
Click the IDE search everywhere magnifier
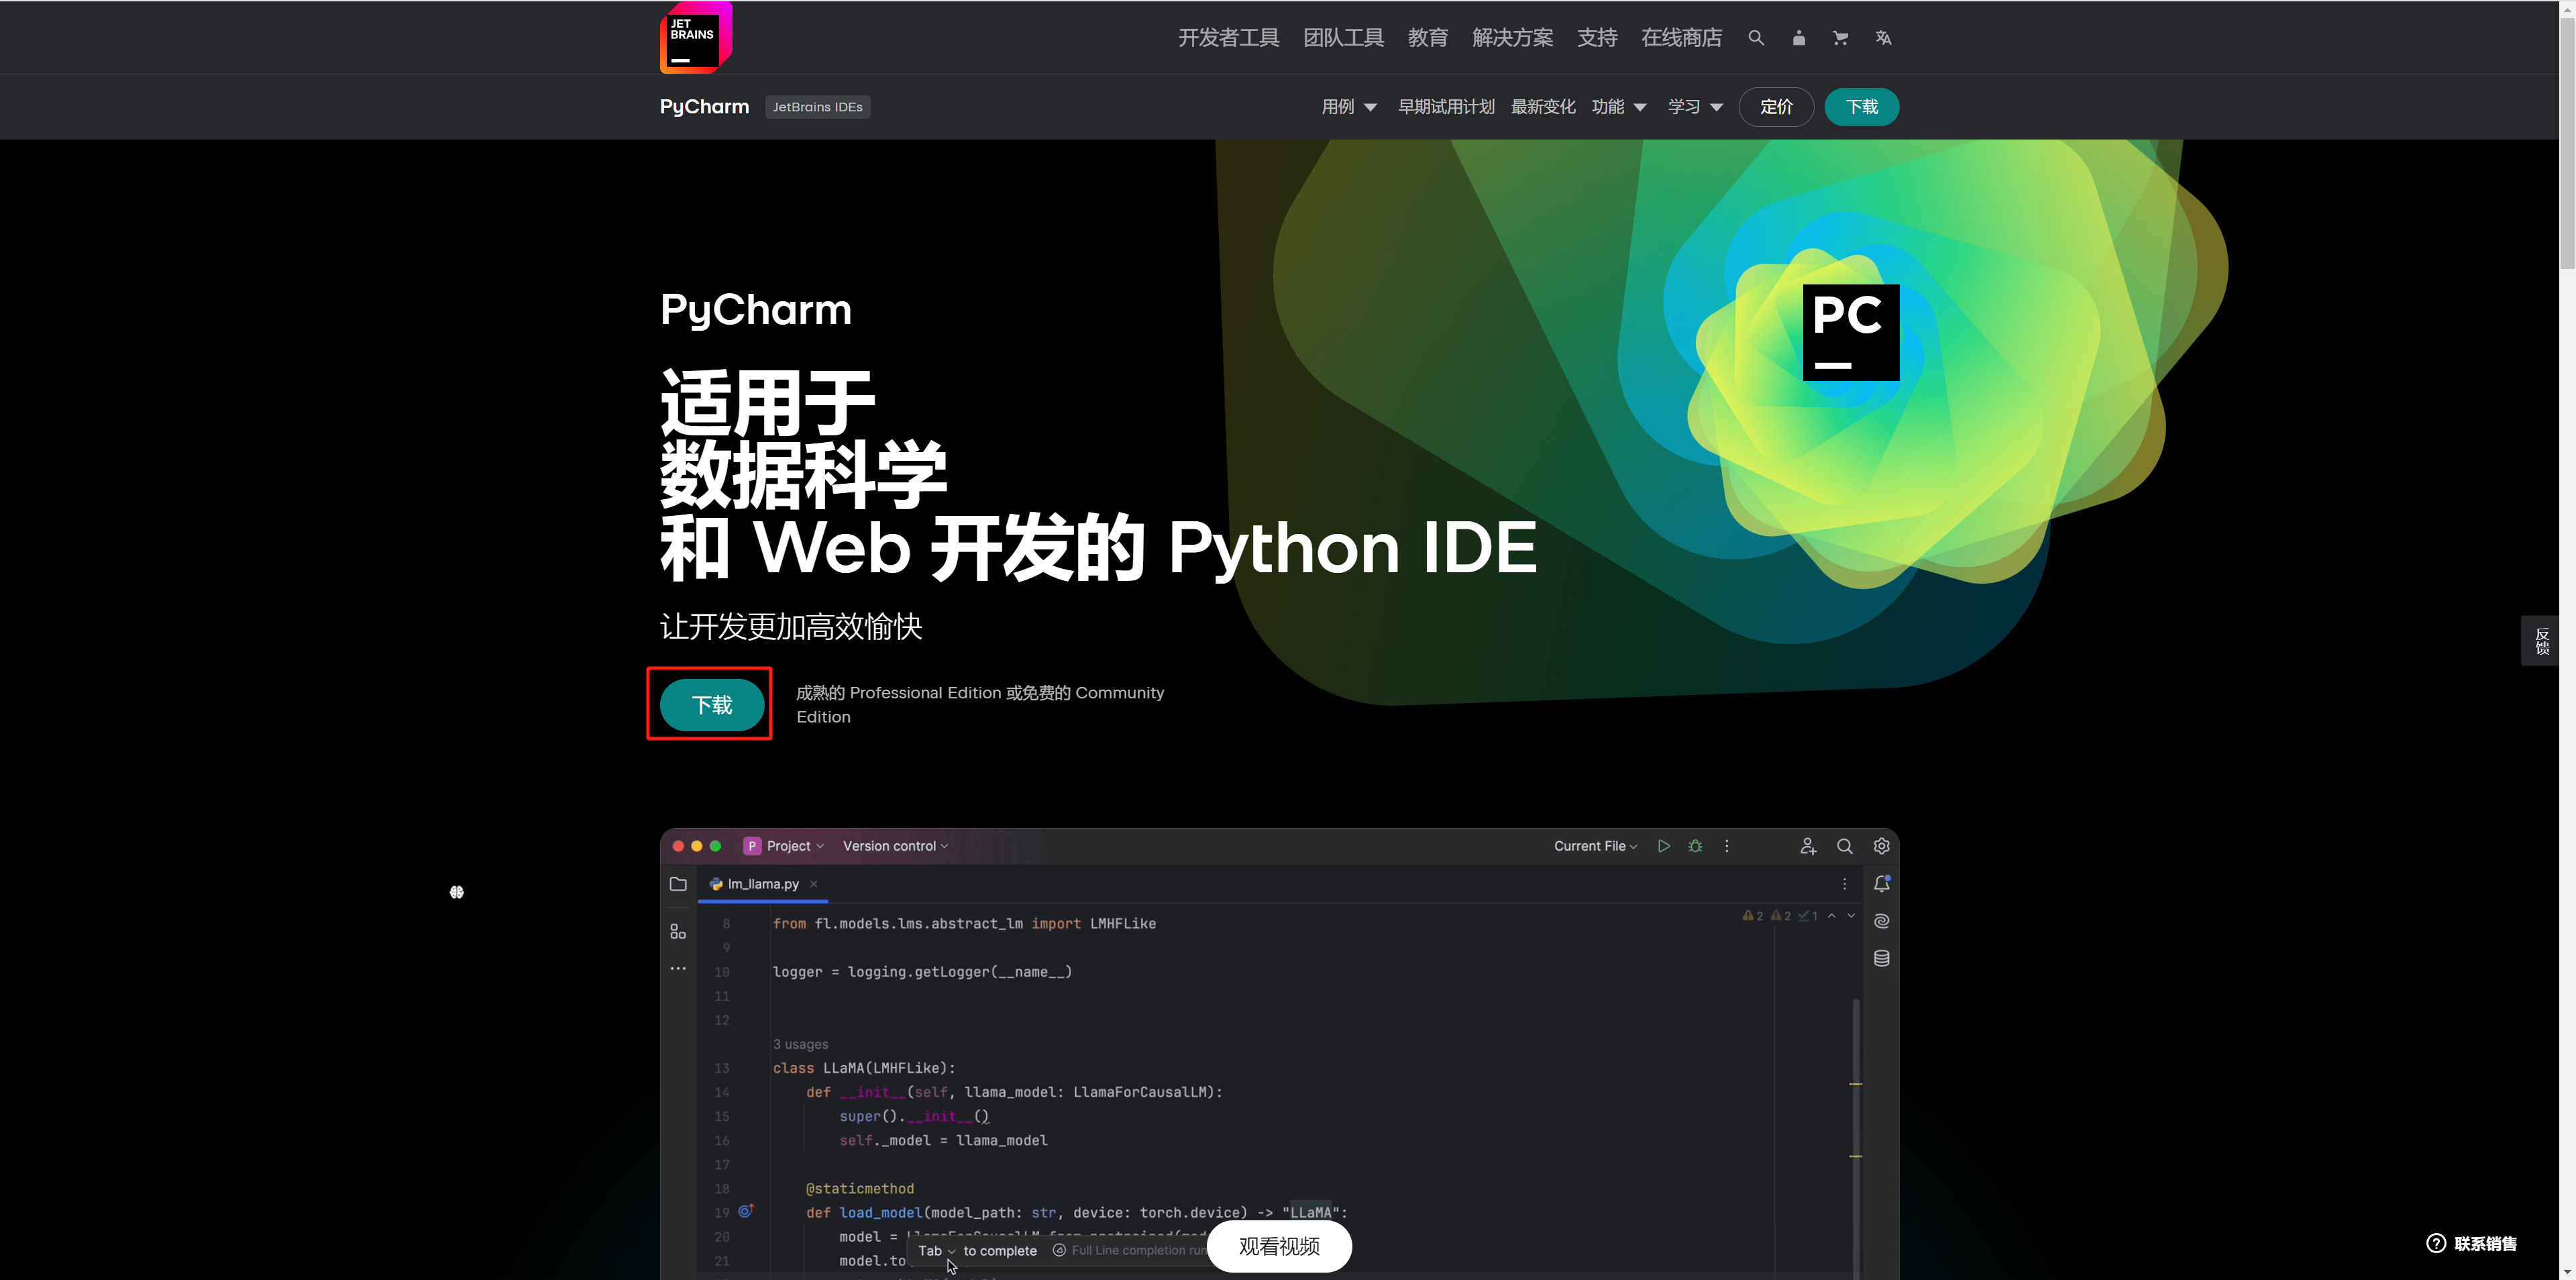[1845, 846]
